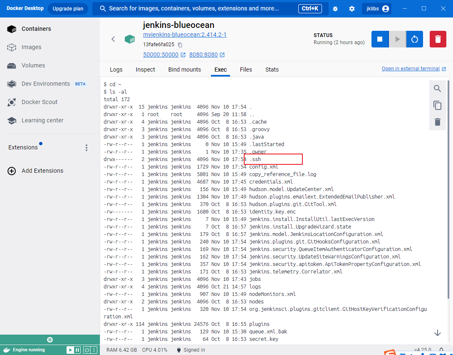The image size is (453, 355).
Task: Click the Add Extensions plus icon
Action: click(12, 171)
